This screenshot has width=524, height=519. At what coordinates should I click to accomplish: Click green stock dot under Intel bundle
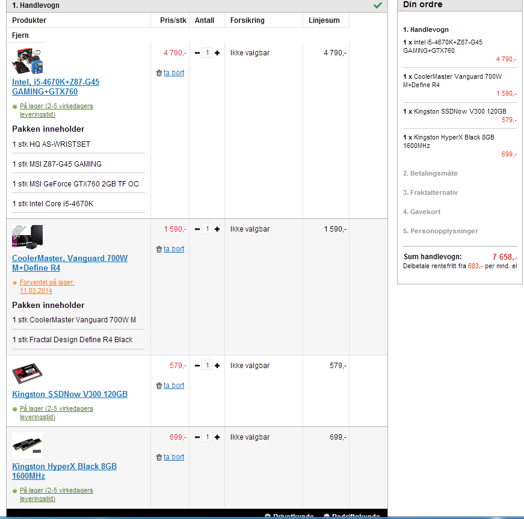14,107
